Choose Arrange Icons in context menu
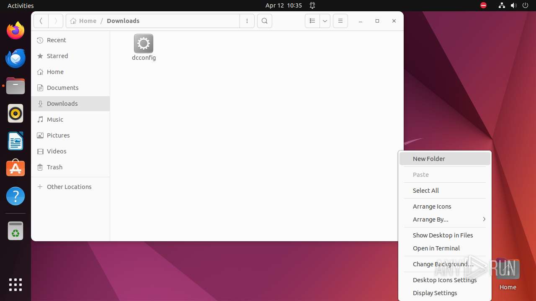The width and height of the screenshot is (536, 301). 445,207
